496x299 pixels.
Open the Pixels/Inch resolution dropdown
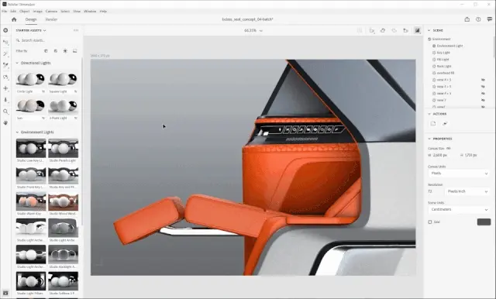(467, 191)
